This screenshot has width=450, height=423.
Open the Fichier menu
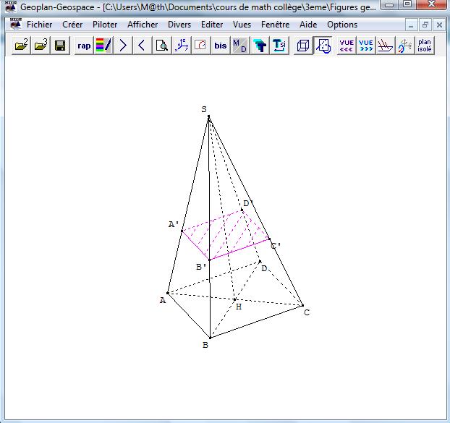(x=39, y=25)
